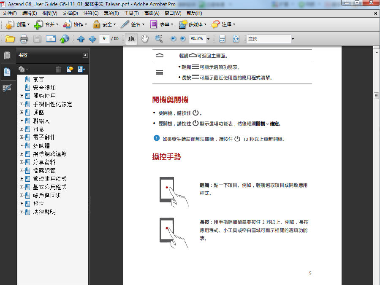Open the 設定 bookmark
This screenshot has height=285, width=380.
click(x=38, y=204)
